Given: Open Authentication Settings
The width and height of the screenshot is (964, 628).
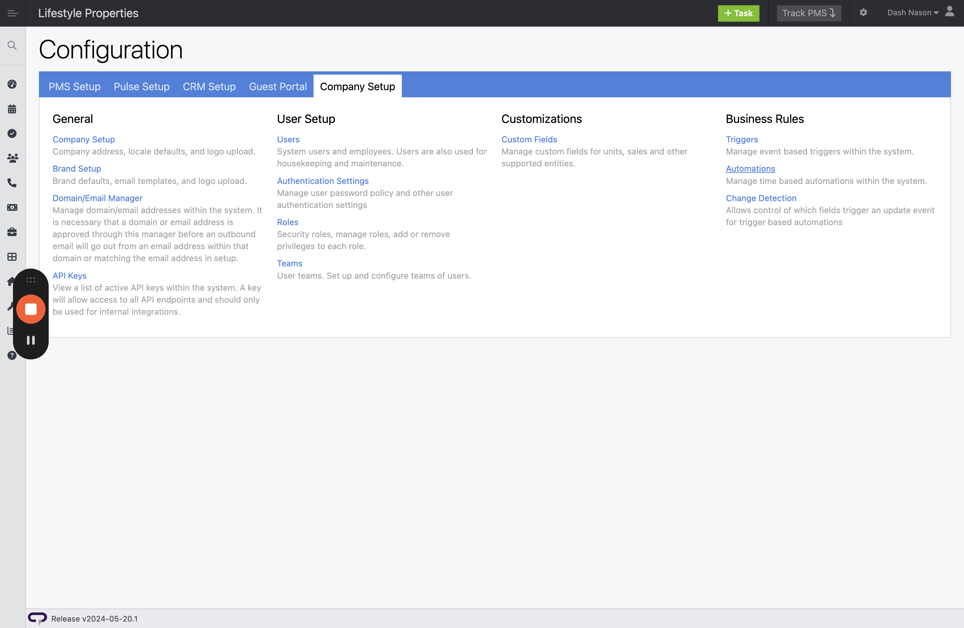Looking at the screenshot, I should click(323, 181).
